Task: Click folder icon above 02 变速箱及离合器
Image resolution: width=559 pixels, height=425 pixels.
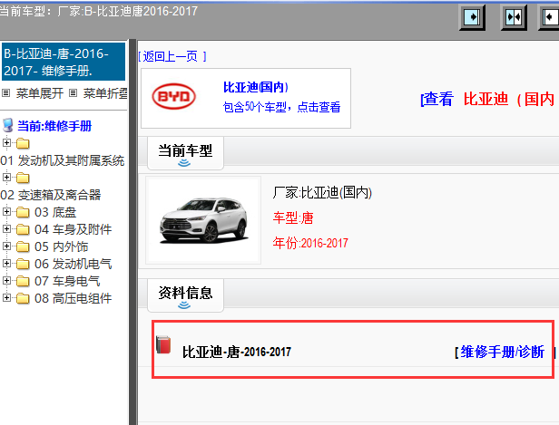Action: (x=23, y=178)
